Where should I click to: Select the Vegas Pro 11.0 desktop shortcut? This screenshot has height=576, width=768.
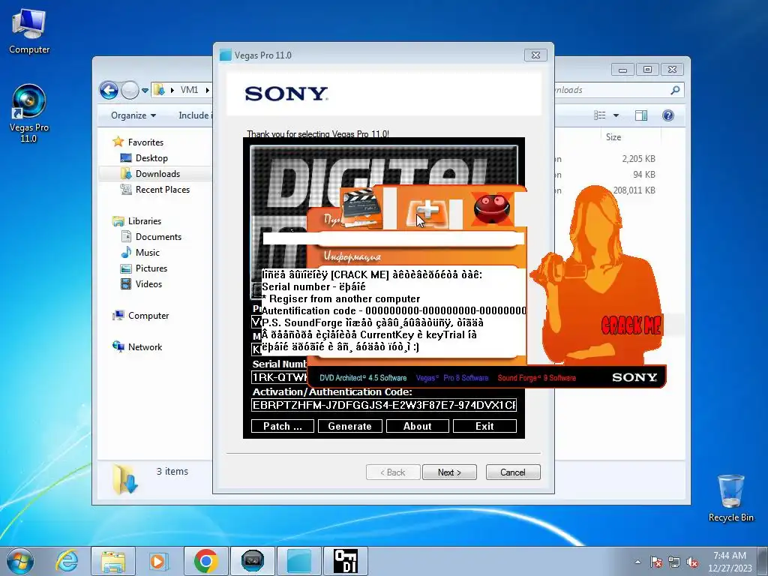tap(29, 114)
